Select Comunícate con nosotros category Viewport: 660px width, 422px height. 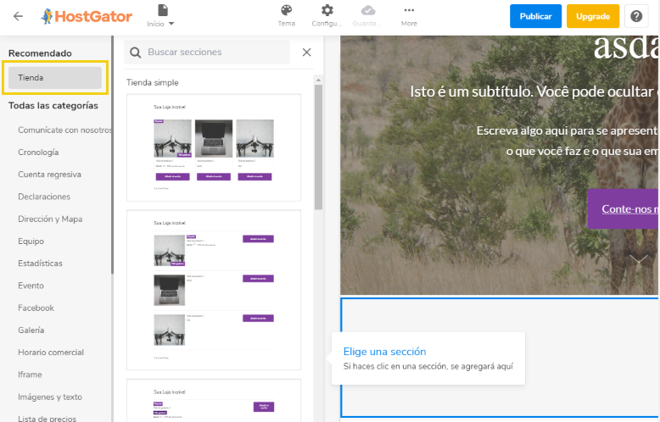(64, 130)
